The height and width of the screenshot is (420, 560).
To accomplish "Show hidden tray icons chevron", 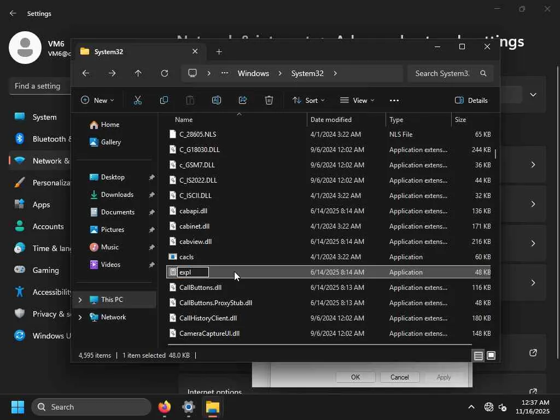I will click(471, 407).
